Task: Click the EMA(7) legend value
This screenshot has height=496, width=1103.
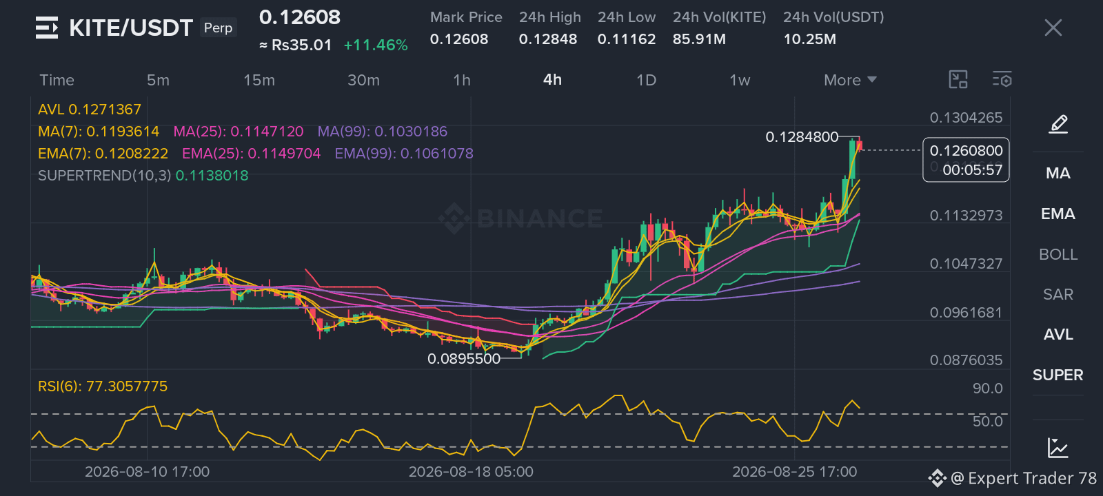Action: pos(103,154)
